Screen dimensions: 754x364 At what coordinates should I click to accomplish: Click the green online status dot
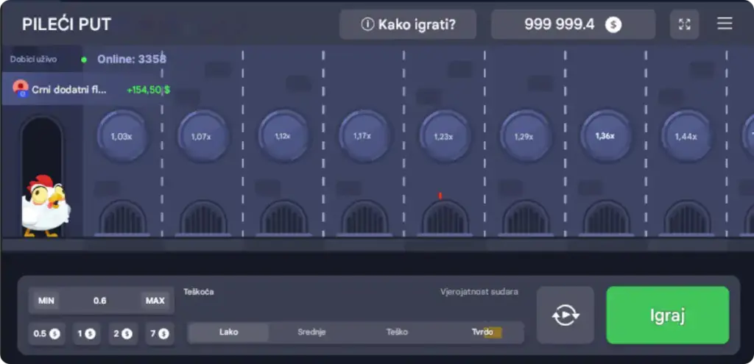point(84,60)
